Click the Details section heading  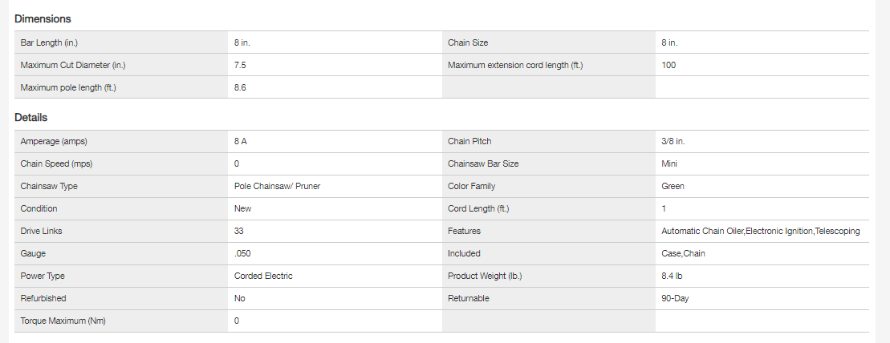tap(30, 118)
